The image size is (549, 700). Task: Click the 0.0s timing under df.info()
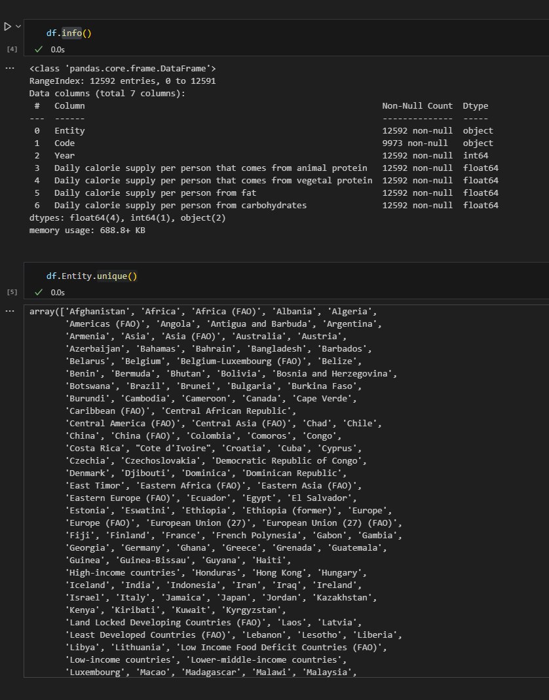pos(58,49)
